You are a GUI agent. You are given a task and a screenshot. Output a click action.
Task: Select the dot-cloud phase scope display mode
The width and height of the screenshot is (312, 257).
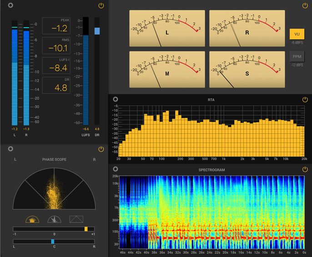32,219
